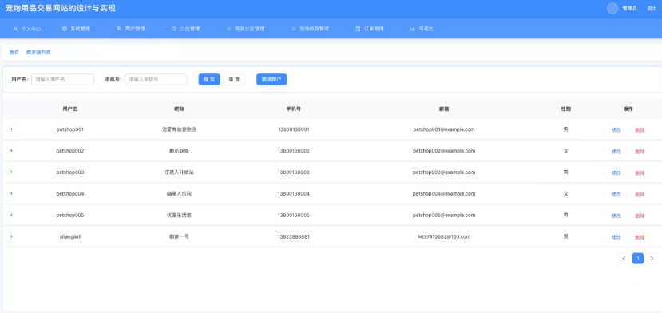
Task: Click the chart icon for 可视化
Action: (x=413, y=29)
